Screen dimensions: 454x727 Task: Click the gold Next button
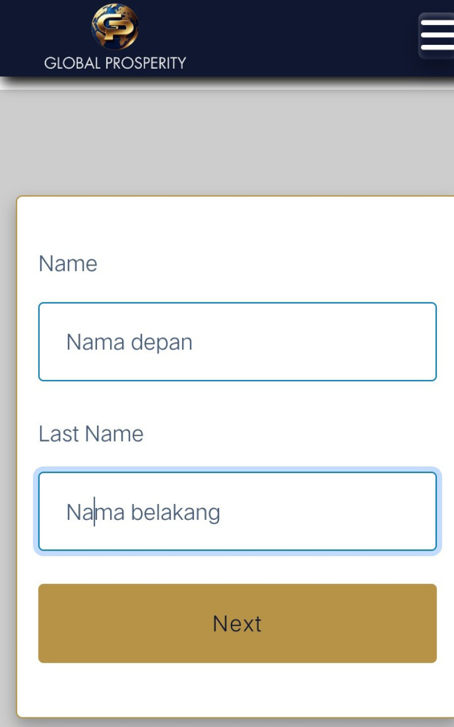(x=237, y=623)
